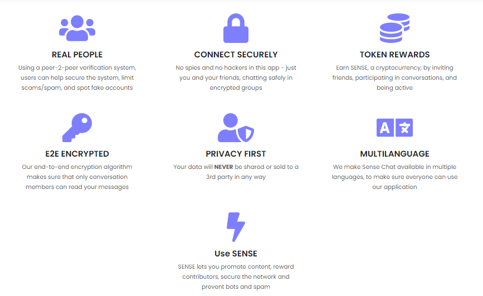Click the Earn SENSE cryptocurrency description
The image size is (483, 296).
394,77
